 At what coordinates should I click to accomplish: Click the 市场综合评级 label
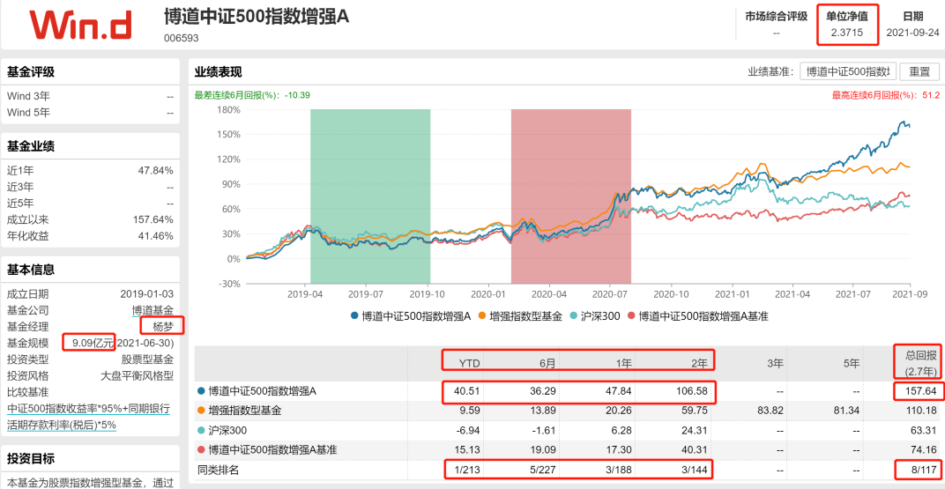tap(777, 17)
